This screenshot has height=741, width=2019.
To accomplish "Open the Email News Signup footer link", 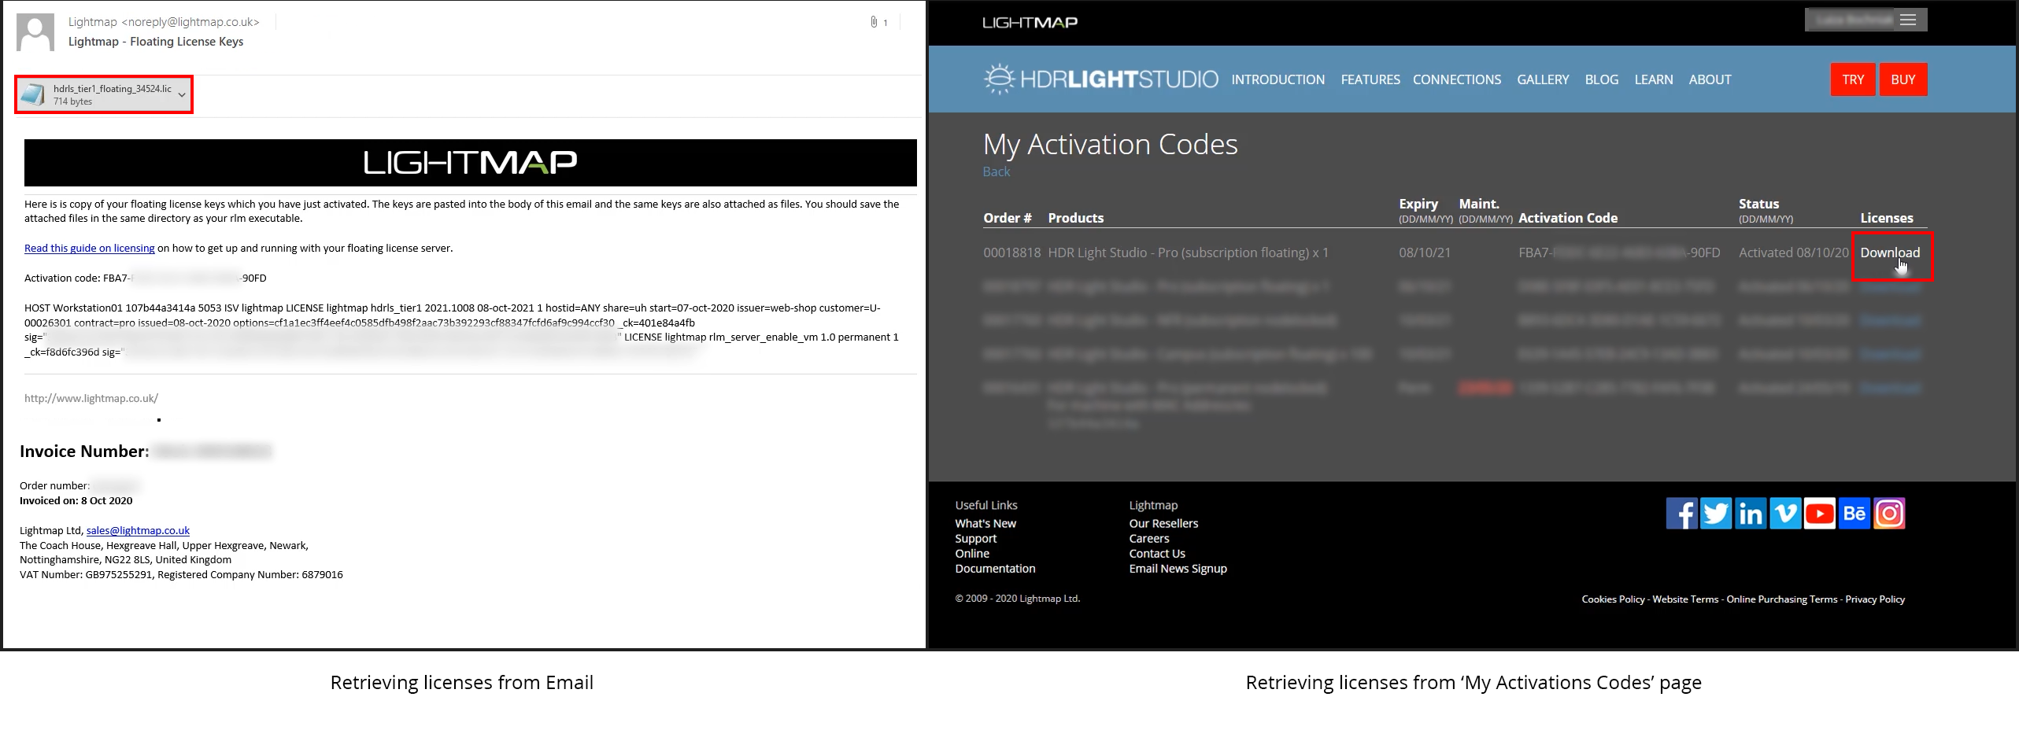I will [x=1178, y=568].
